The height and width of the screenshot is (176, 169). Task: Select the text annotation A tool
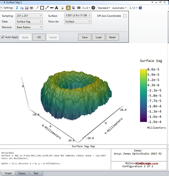(x=57, y=8)
